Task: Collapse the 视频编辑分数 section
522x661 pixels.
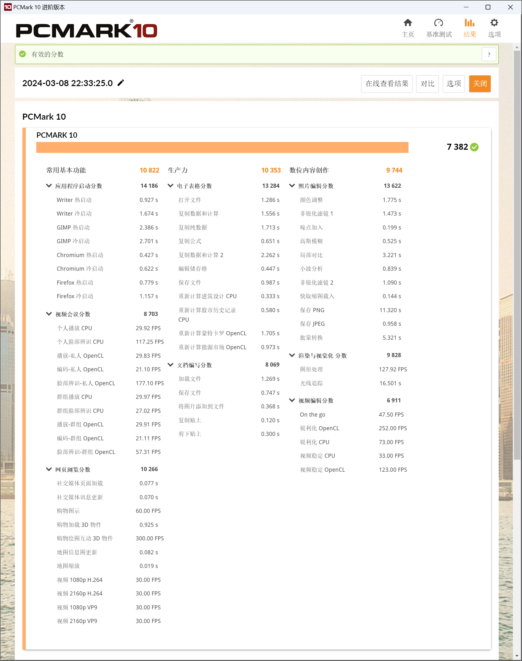Action: [292, 400]
